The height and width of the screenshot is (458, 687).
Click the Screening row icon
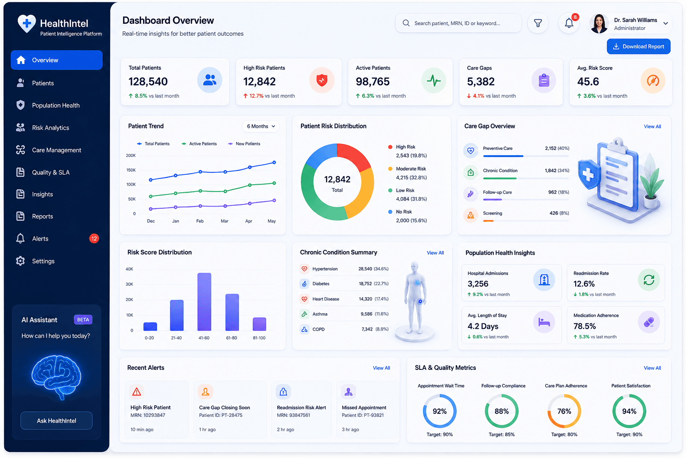[471, 216]
